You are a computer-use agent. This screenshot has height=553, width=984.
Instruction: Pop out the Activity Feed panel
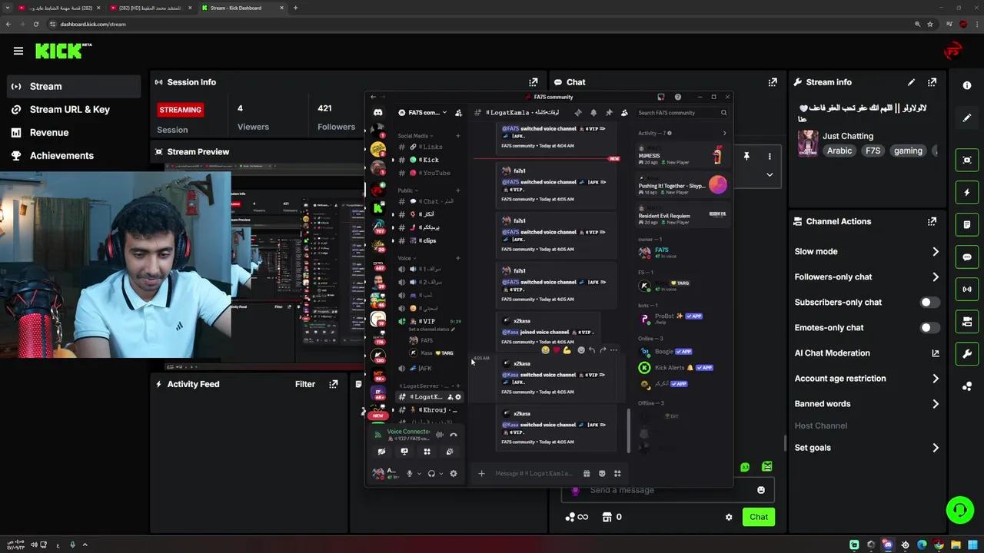tap(333, 384)
